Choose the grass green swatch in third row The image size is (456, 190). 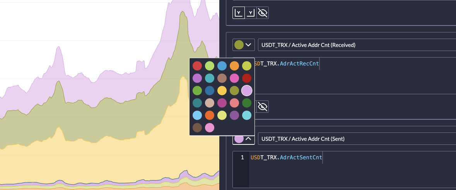(x=197, y=91)
